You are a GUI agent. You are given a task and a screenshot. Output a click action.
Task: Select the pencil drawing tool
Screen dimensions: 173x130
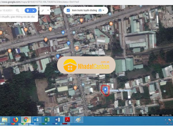point(43,11)
